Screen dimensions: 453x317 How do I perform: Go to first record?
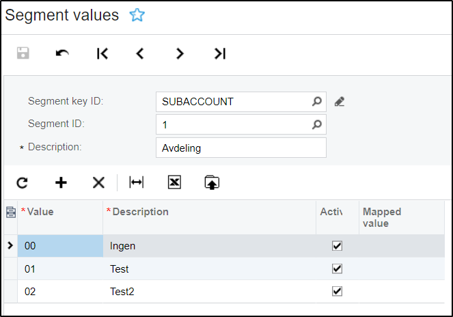[x=102, y=53]
